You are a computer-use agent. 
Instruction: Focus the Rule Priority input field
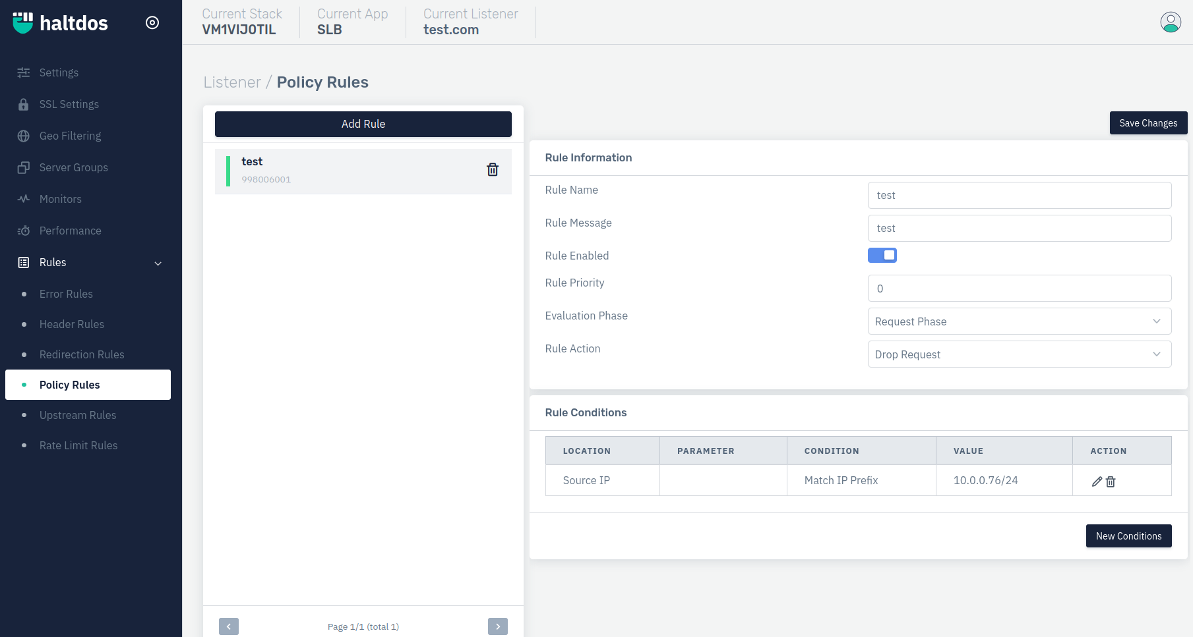1020,289
